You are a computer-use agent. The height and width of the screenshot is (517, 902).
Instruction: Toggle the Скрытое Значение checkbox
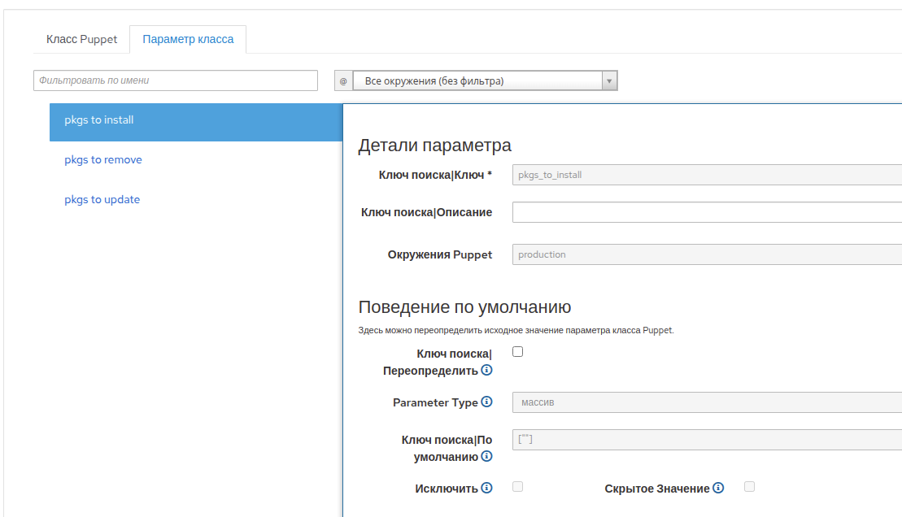749,487
